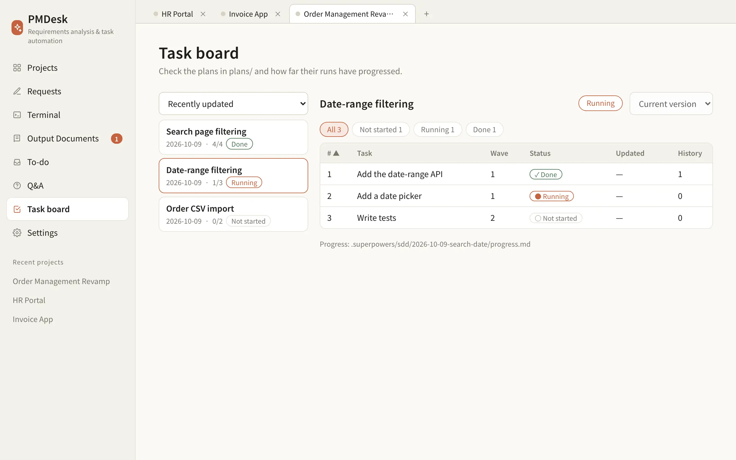Close the Order Management Revamp tab

click(405, 14)
